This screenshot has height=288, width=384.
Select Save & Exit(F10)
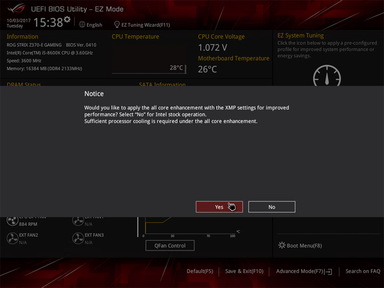tap(244, 271)
